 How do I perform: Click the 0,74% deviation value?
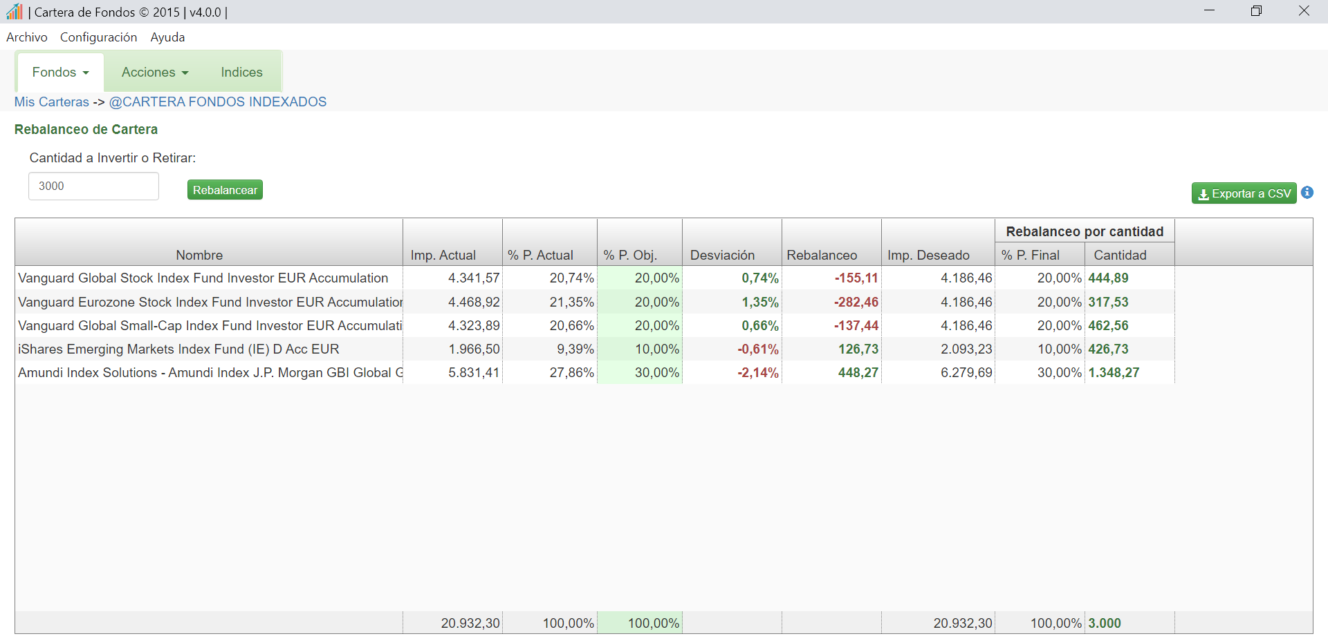pyautogui.click(x=760, y=278)
